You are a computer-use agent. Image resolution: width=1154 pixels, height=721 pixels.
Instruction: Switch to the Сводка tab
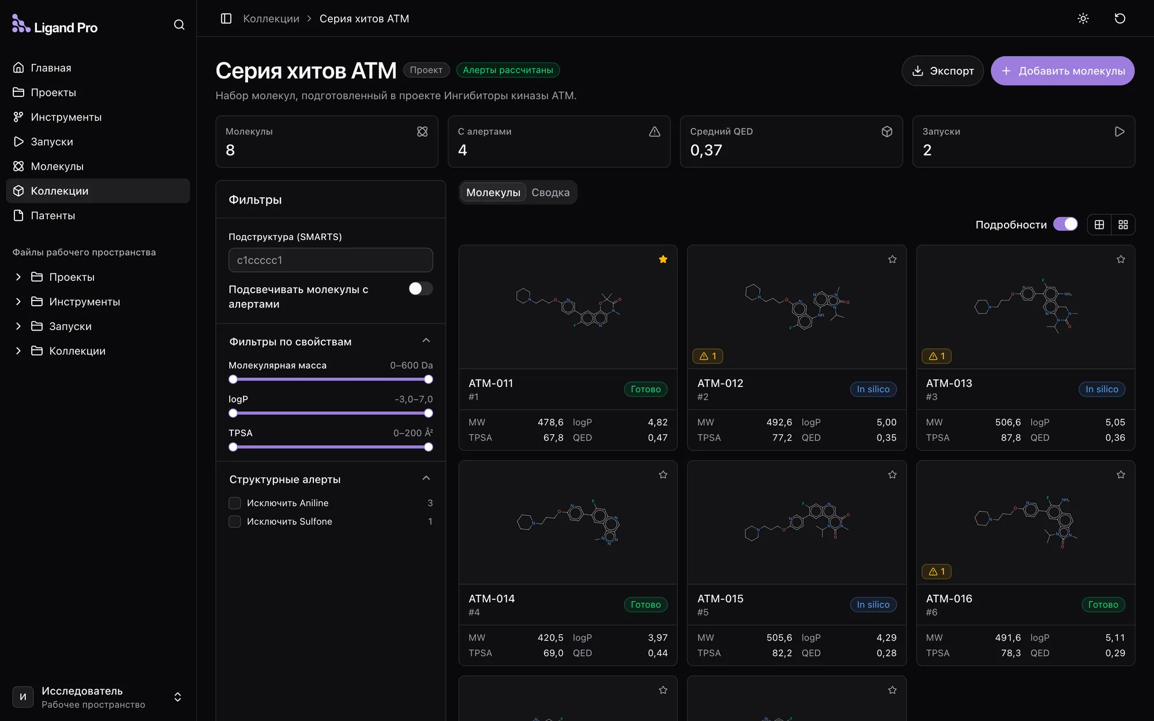click(x=550, y=193)
